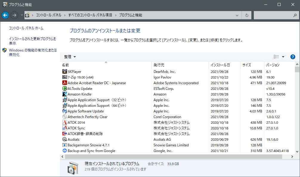The image size is (300, 177).
Task: Sort by the サイズ column header
Action: 252,65
